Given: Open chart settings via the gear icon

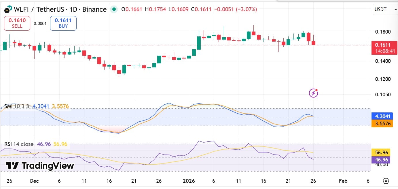Looking at the screenshot, I should coord(386,181).
